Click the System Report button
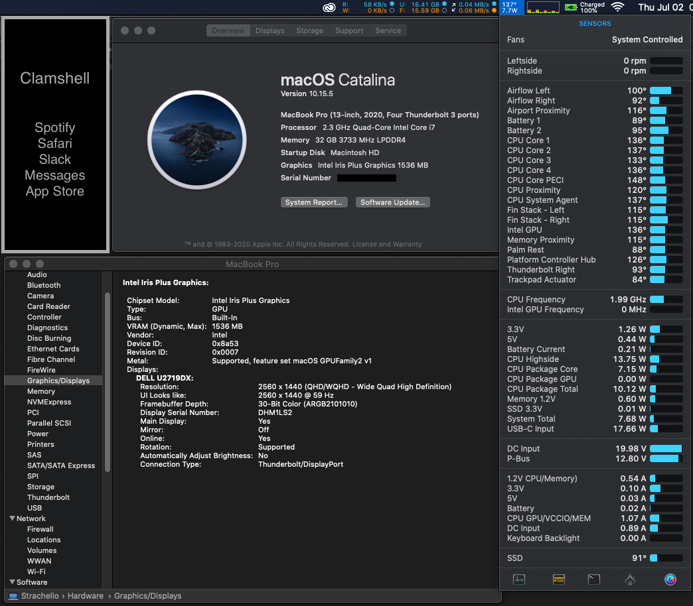This screenshot has width=693, height=606. coord(313,202)
